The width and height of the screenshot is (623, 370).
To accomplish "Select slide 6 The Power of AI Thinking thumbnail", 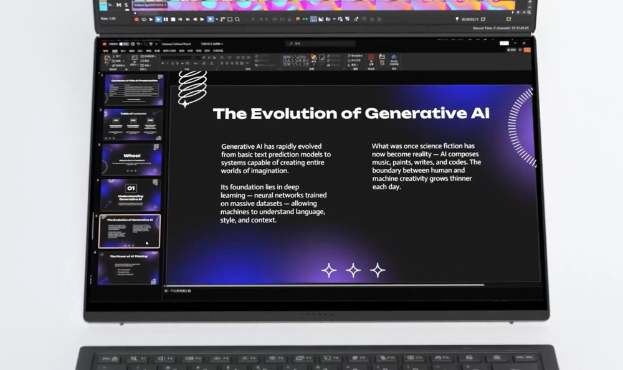I will 128,268.
